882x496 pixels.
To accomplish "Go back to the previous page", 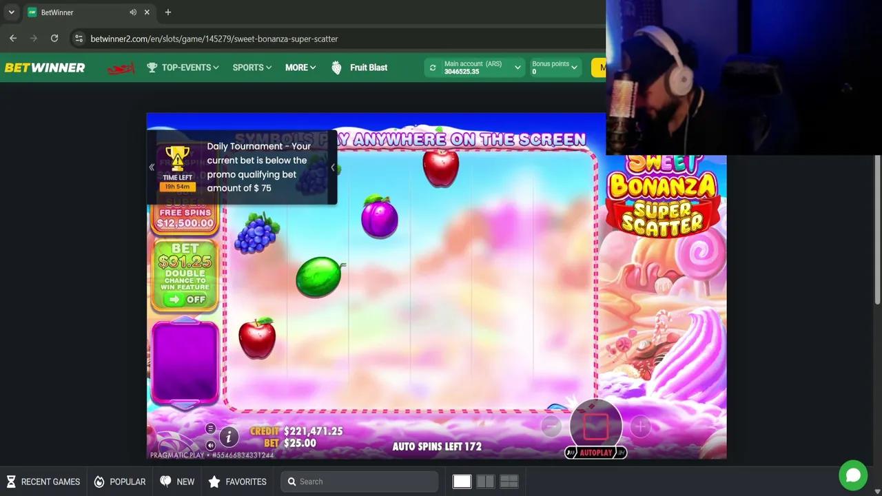I will pos(13,39).
